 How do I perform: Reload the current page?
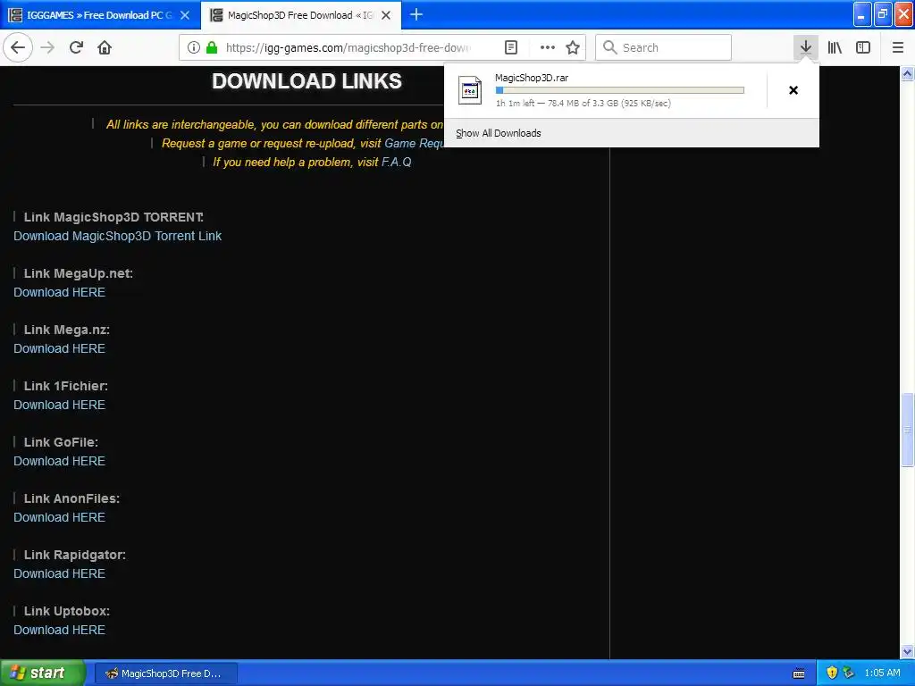[76, 47]
